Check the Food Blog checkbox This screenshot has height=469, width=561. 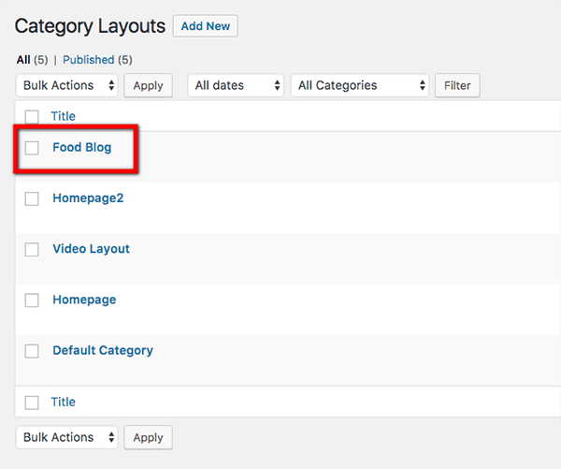click(32, 148)
